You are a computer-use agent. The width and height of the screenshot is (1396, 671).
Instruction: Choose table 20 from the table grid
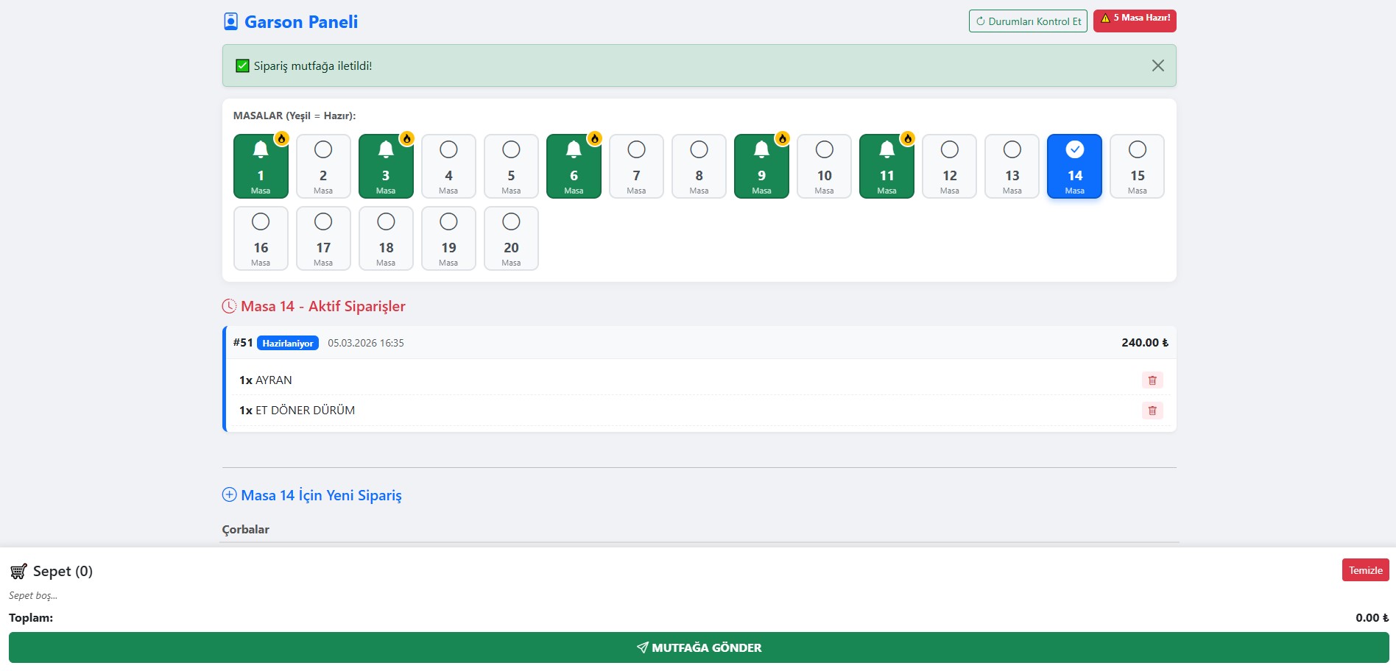click(511, 238)
